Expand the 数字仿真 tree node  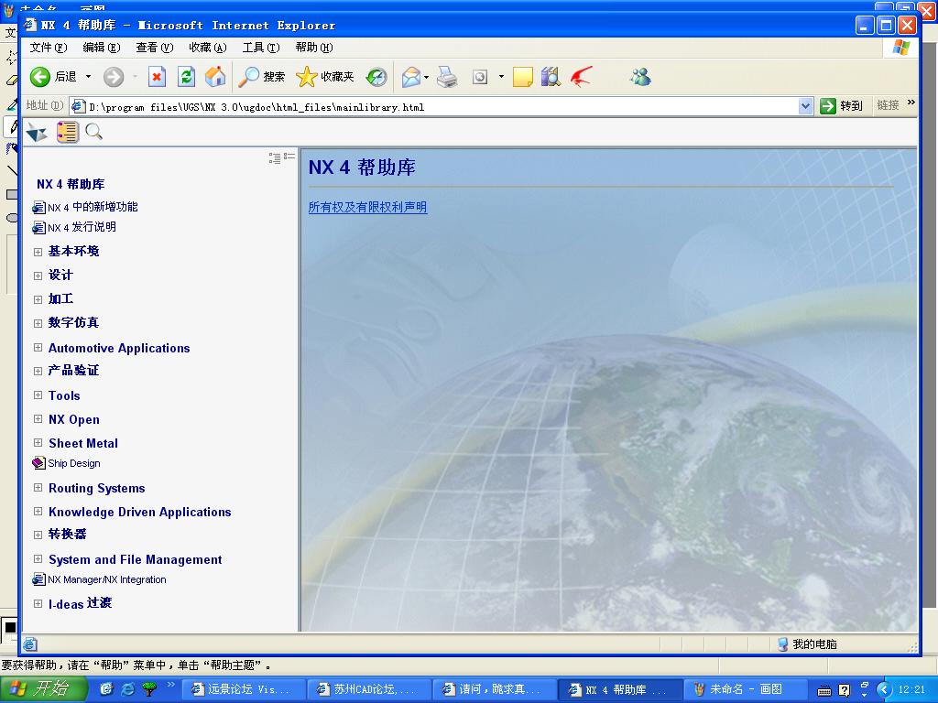pos(38,323)
